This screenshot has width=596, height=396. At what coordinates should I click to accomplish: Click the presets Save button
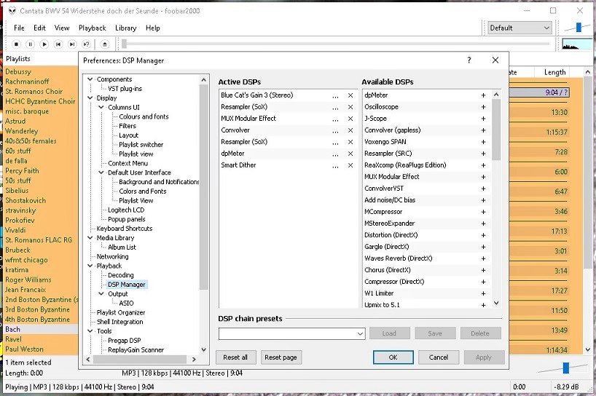pos(435,333)
